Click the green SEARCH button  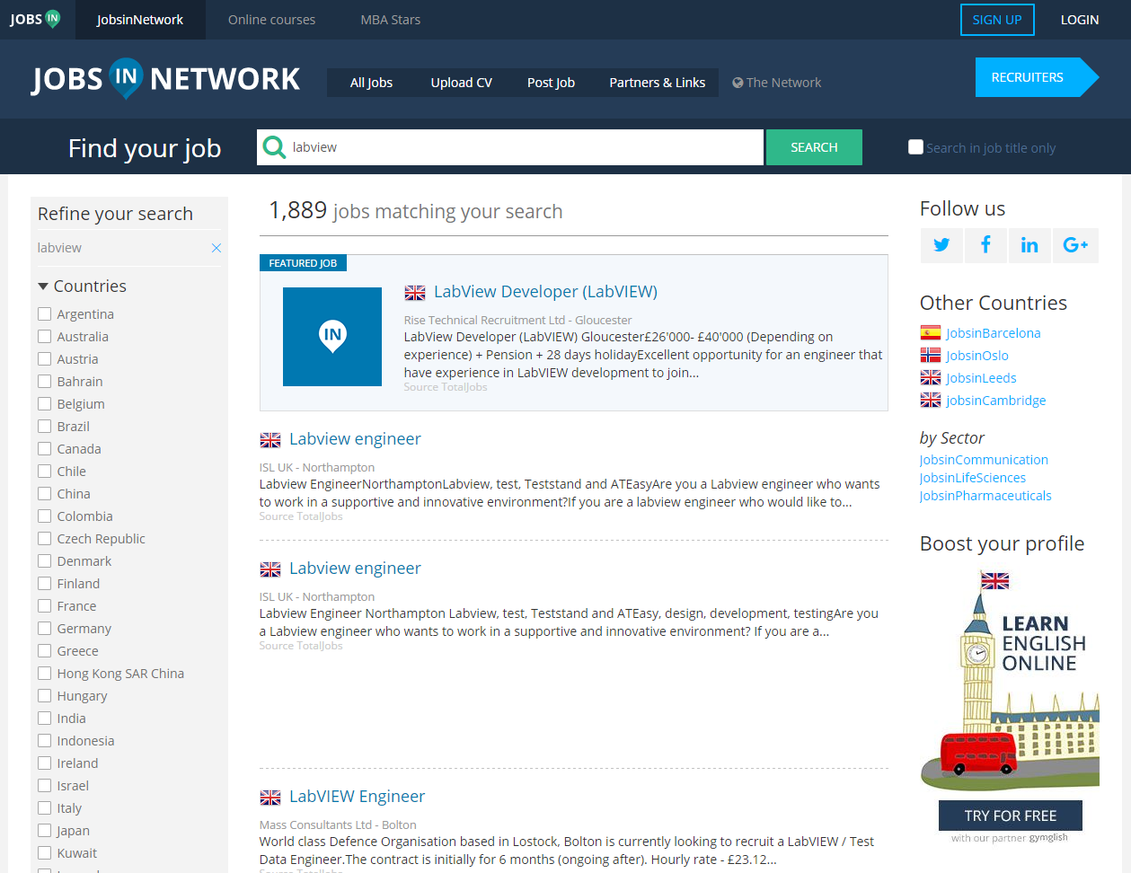pyautogui.click(x=814, y=147)
